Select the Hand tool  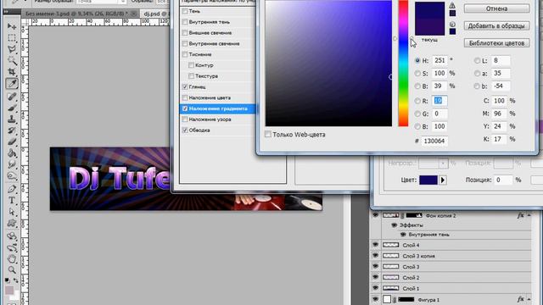coord(11,258)
